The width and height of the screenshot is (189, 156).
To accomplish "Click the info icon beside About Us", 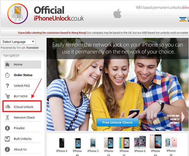I will [7, 149].
